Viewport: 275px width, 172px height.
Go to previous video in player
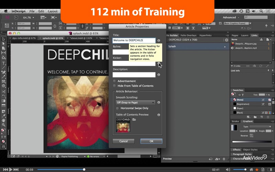point(5,170)
